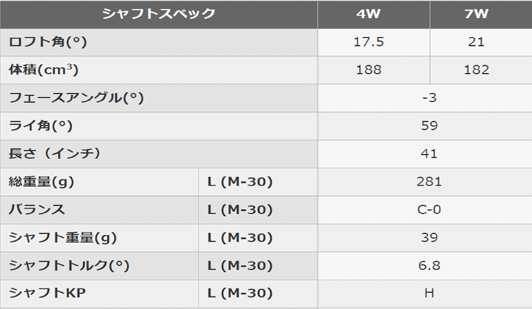Click the シャフトスペック header cell
532x309 pixels.
158,14
